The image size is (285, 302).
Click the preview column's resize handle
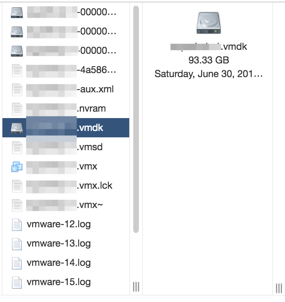tap(279, 288)
